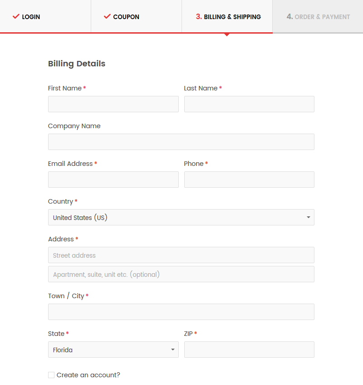The height and width of the screenshot is (385, 363).
Task: Focus the ZIP code field
Action: coord(249,350)
